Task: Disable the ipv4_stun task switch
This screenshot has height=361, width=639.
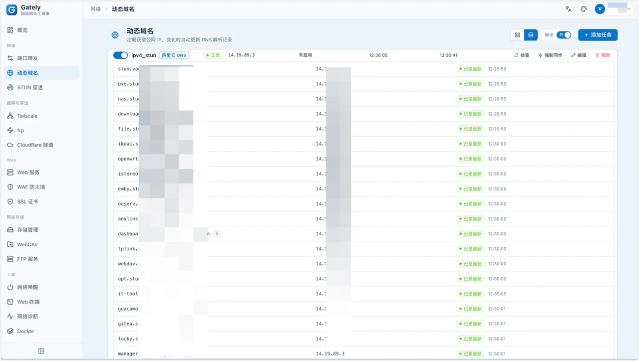Action: (120, 55)
